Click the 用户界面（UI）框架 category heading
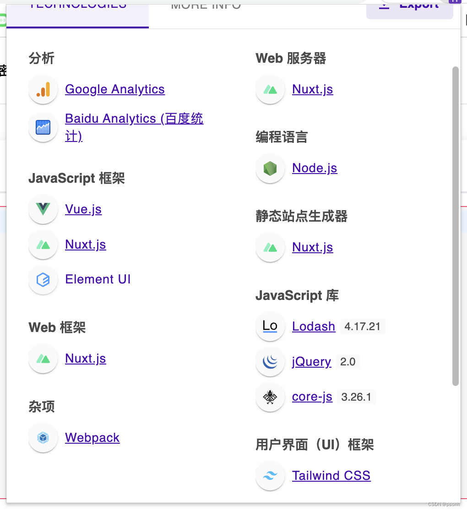This screenshot has height=511, width=467. [315, 445]
